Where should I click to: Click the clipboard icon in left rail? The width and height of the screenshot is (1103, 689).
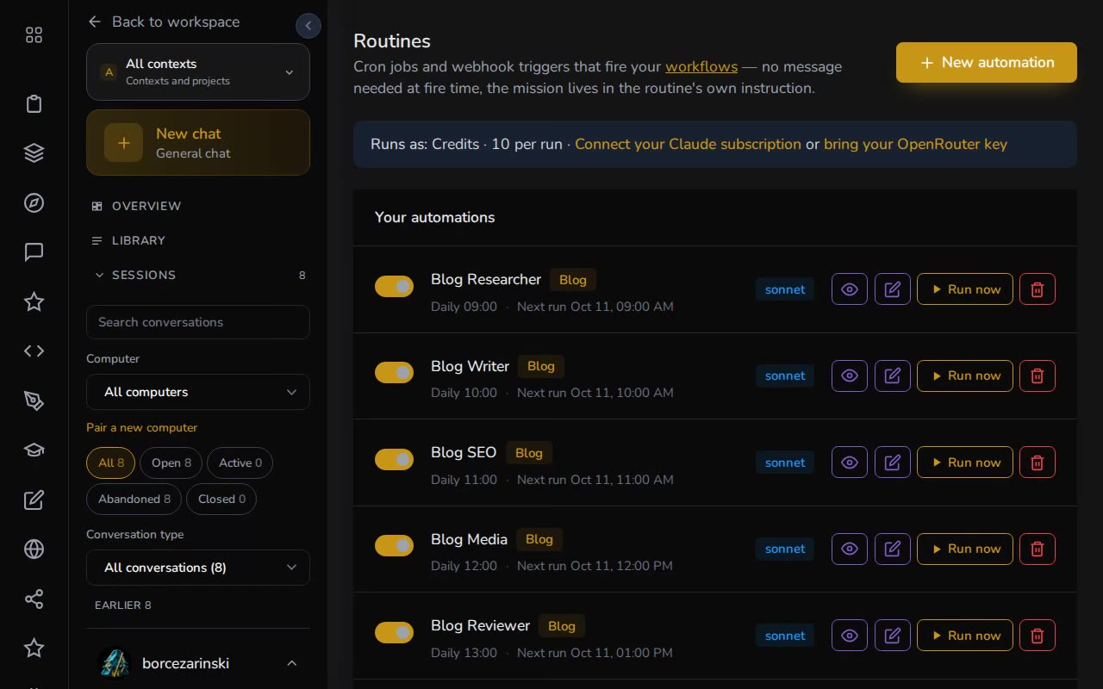tap(34, 104)
